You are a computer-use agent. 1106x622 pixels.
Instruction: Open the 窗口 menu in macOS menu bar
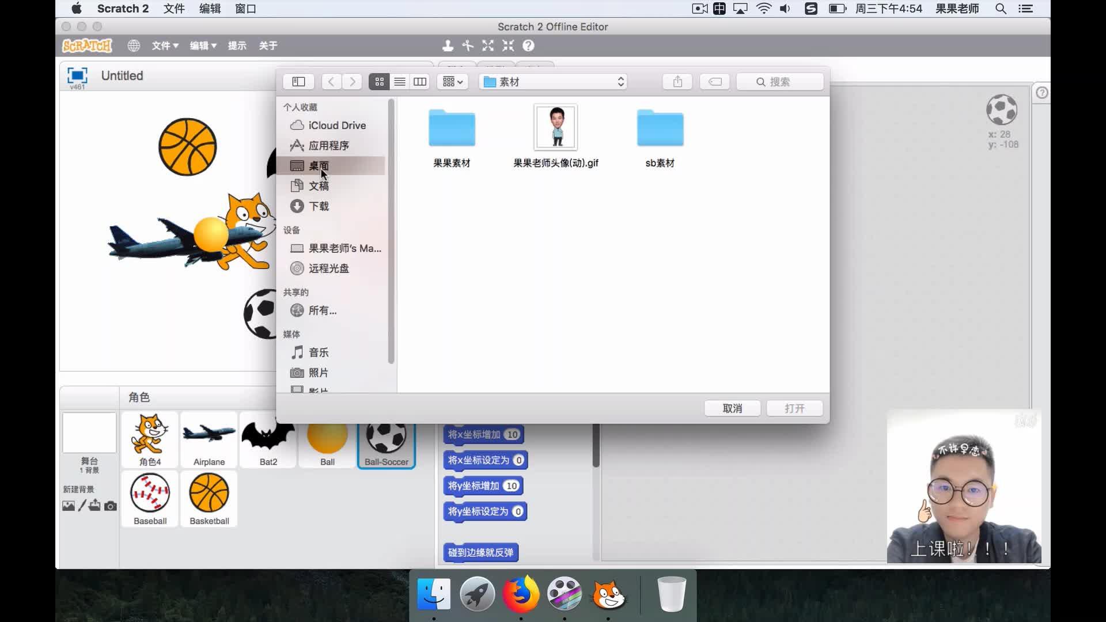click(x=245, y=9)
